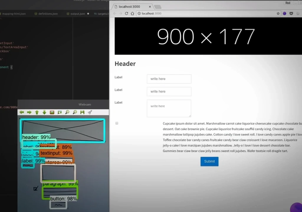Zoom out with the minus magnifier icon
The image size is (302, 212).
coord(75,112)
